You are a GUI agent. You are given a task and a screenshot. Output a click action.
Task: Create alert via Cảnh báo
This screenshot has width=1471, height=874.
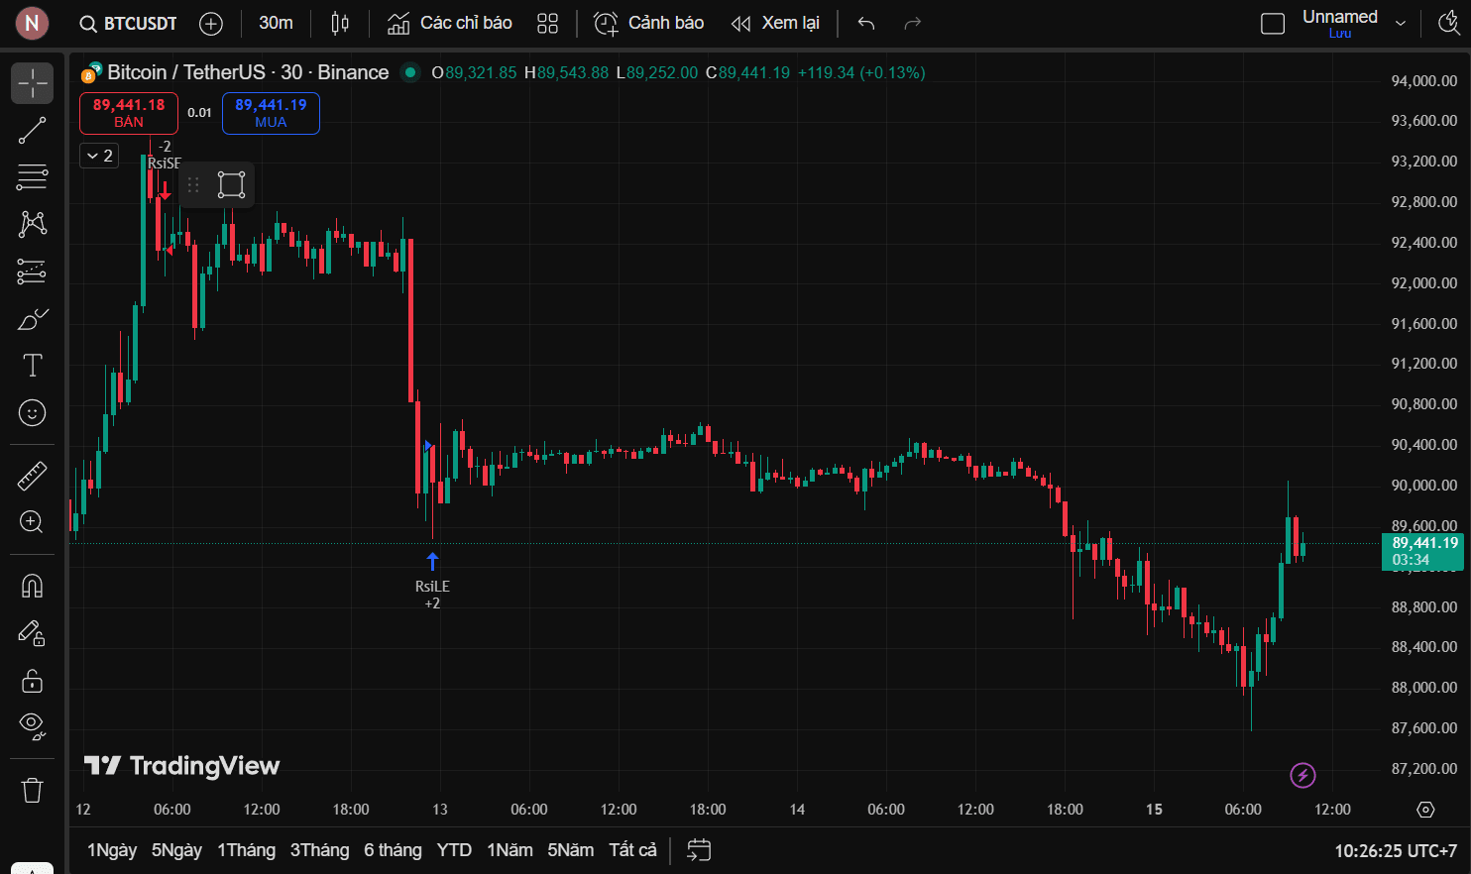click(x=649, y=23)
